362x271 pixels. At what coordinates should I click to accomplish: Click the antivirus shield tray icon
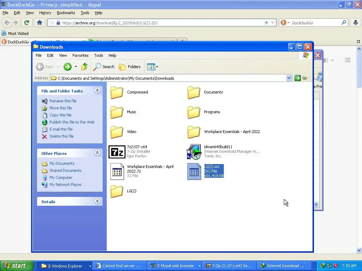point(336,266)
